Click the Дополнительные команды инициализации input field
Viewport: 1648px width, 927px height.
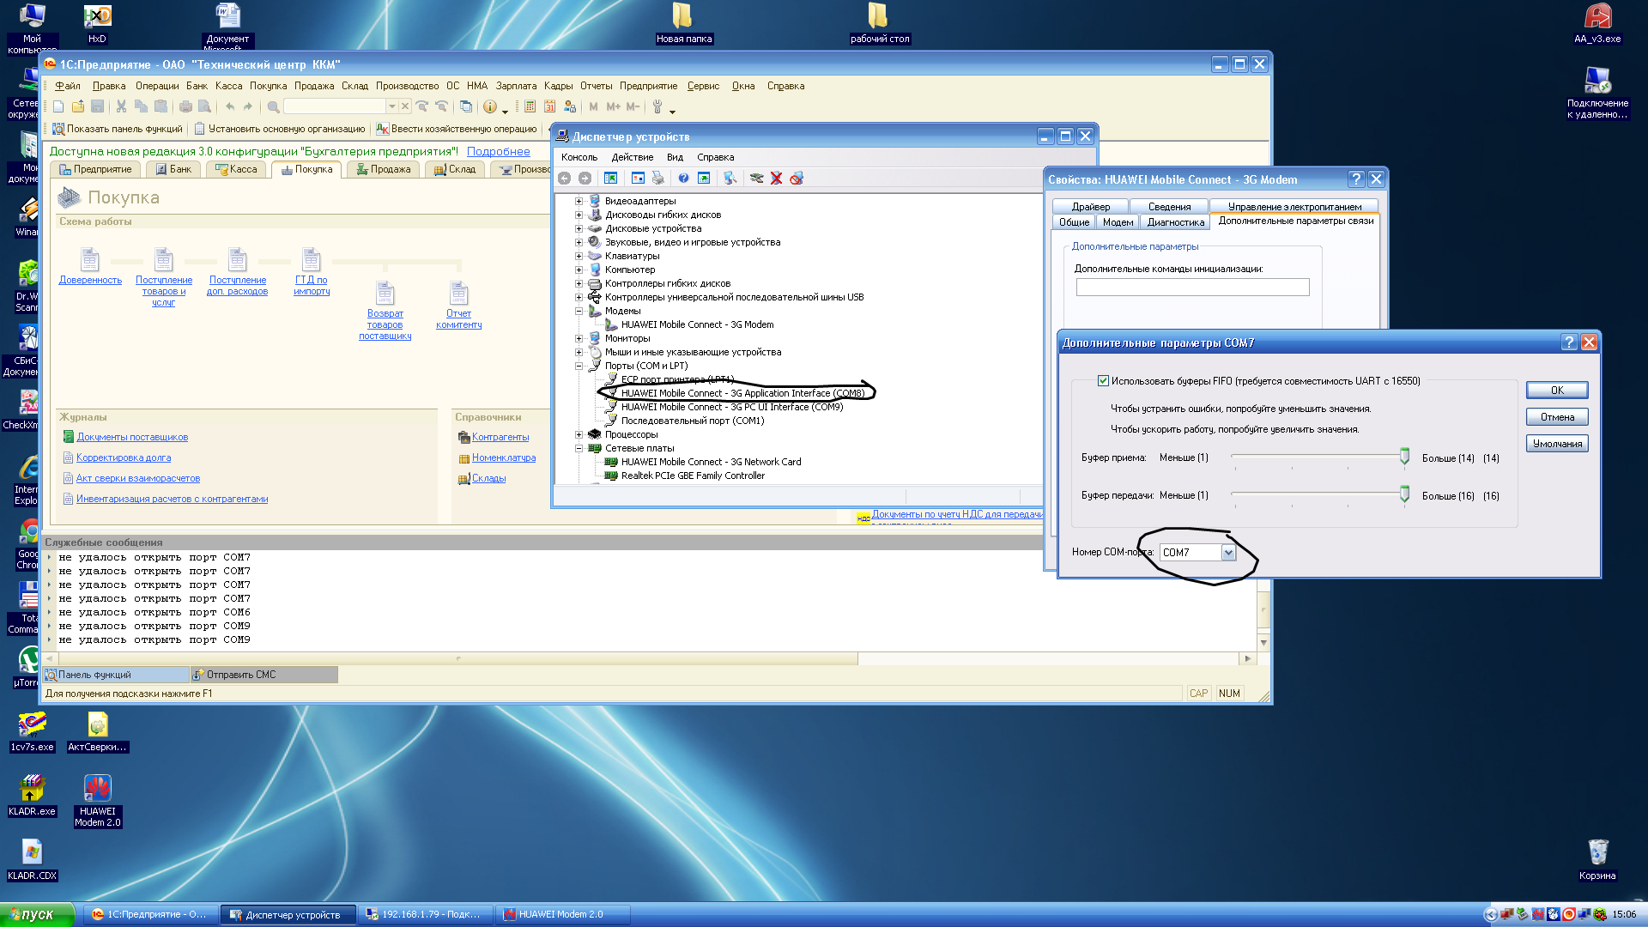[x=1192, y=288]
